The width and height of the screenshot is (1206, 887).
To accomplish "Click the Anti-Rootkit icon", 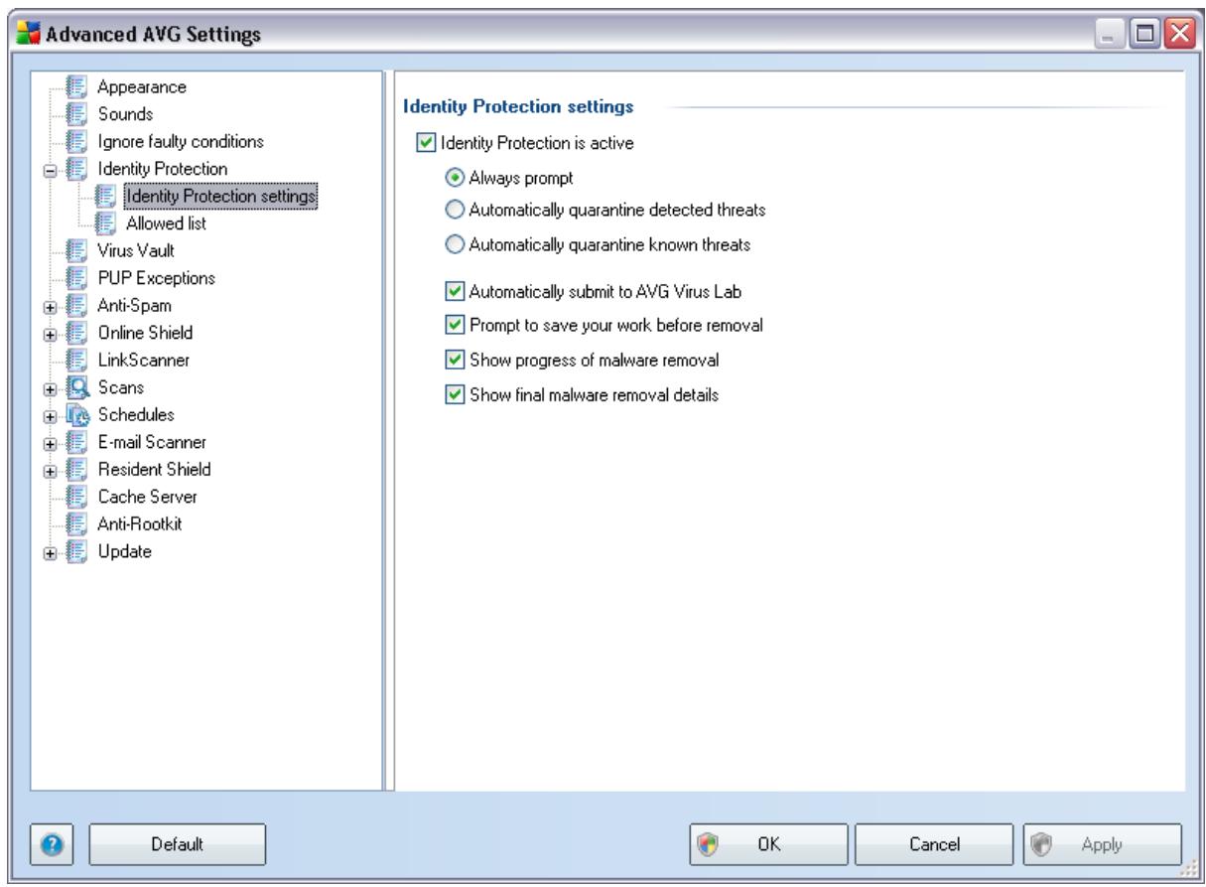I will (74, 522).
